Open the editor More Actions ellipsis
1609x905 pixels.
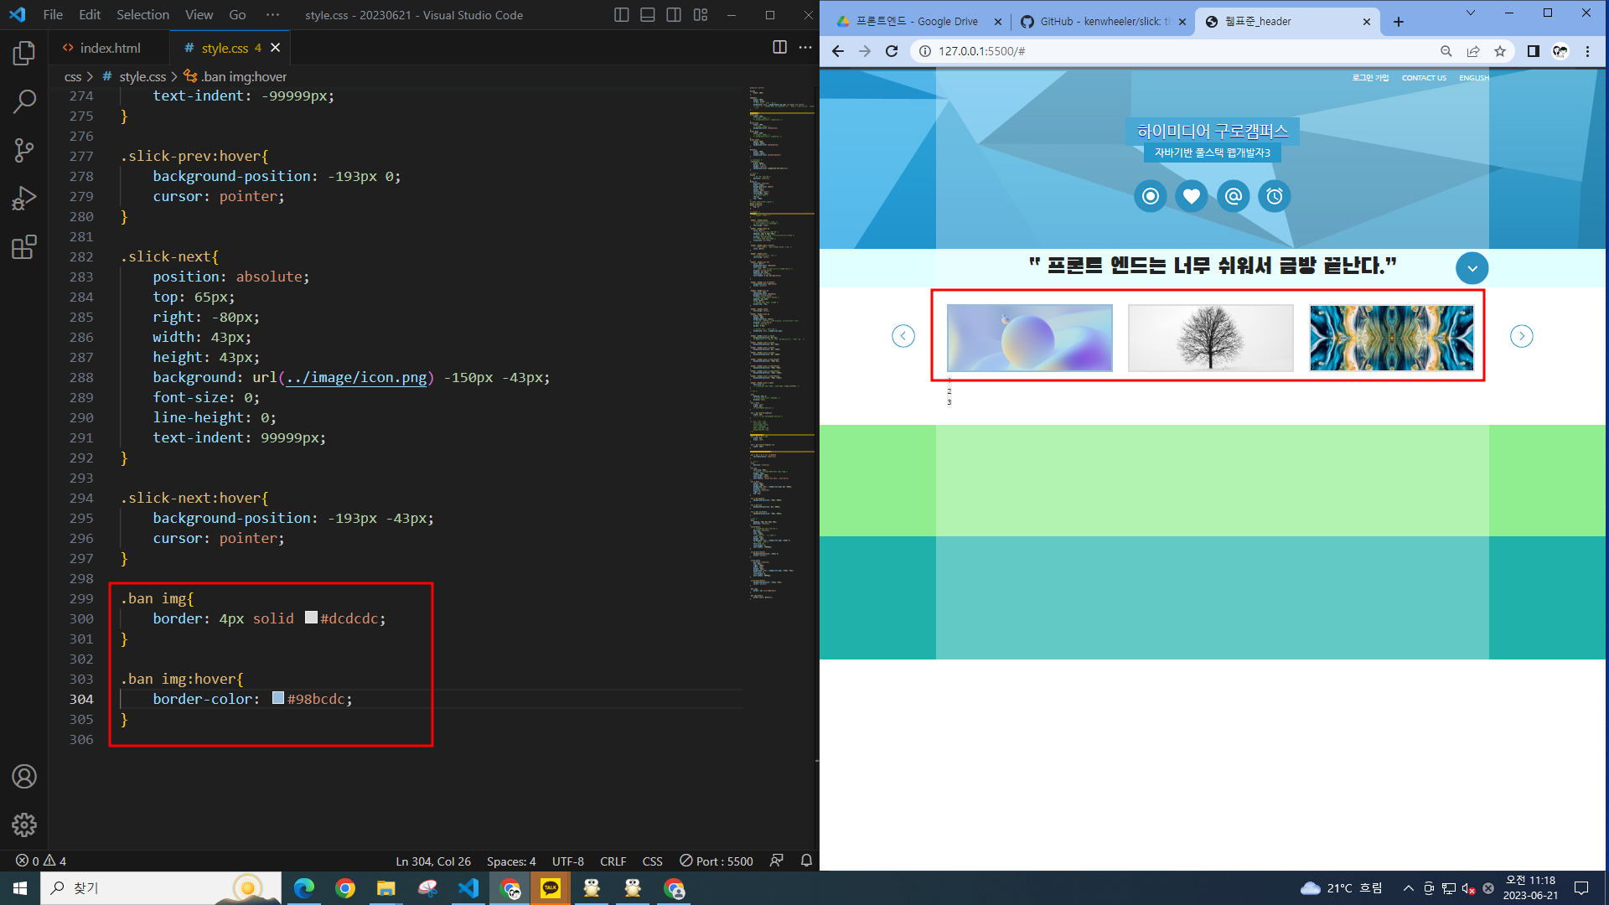(805, 48)
